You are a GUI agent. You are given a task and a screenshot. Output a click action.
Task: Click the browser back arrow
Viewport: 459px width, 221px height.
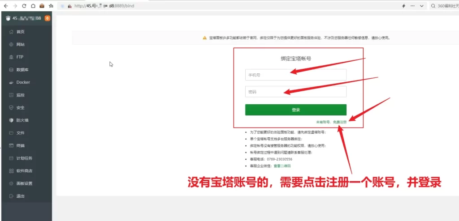[x=6, y=6]
